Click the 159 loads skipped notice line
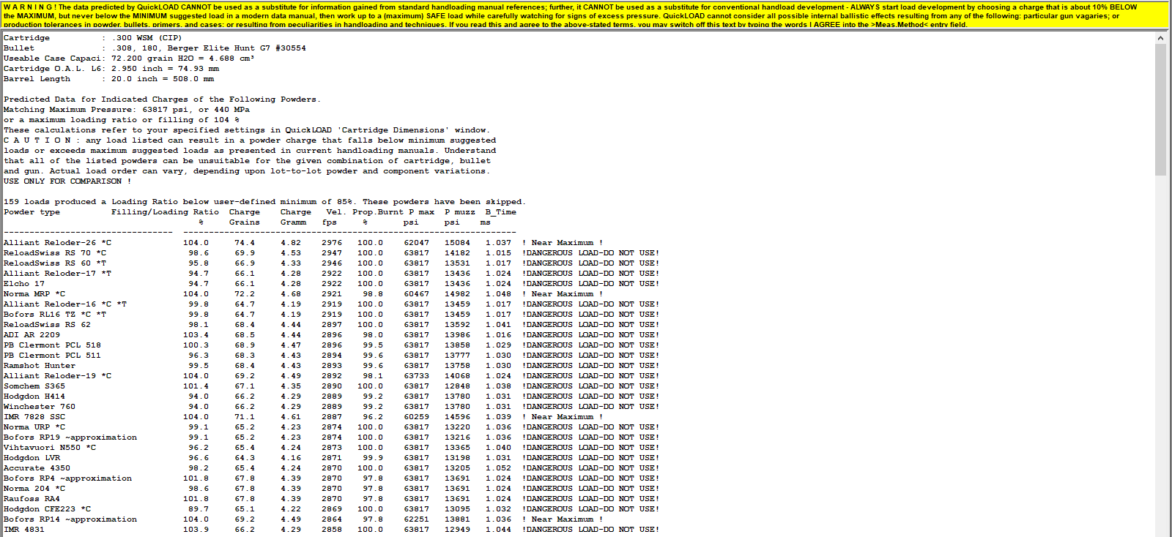The width and height of the screenshot is (1172, 537). (x=264, y=202)
